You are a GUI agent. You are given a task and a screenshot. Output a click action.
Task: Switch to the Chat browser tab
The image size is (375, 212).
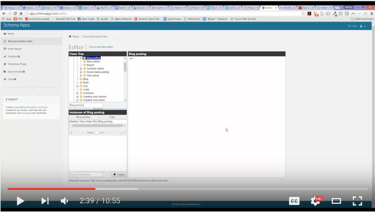pyautogui.click(x=48, y=8)
